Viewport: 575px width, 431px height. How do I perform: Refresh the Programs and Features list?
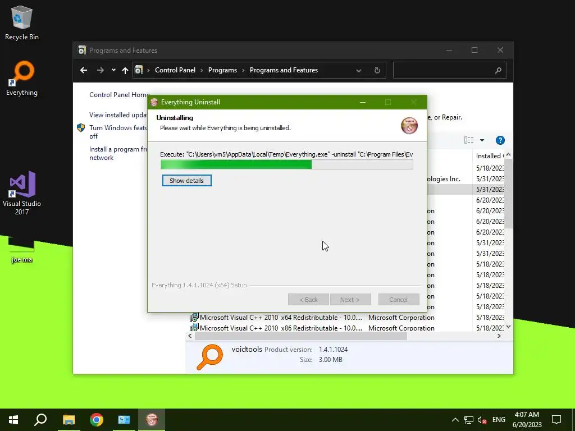(377, 70)
